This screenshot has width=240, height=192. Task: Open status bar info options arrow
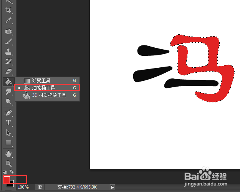click(x=113, y=187)
